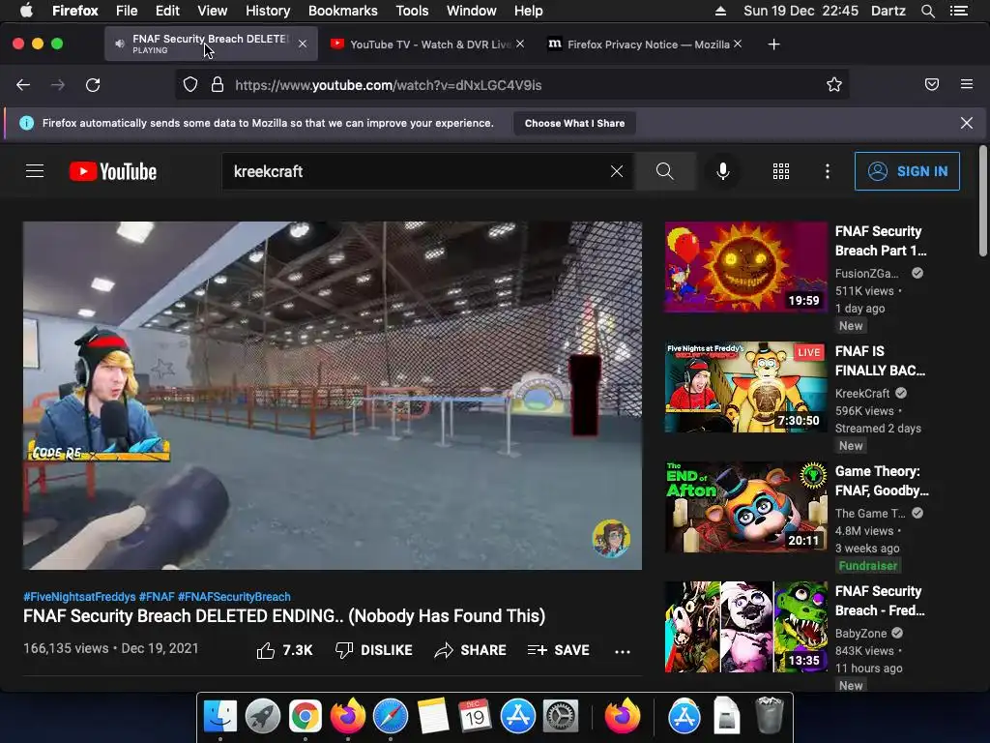The height and width of the screenshot is (743, 990).
Task: Open Safari from the Dock
Action: click(391, 716)
